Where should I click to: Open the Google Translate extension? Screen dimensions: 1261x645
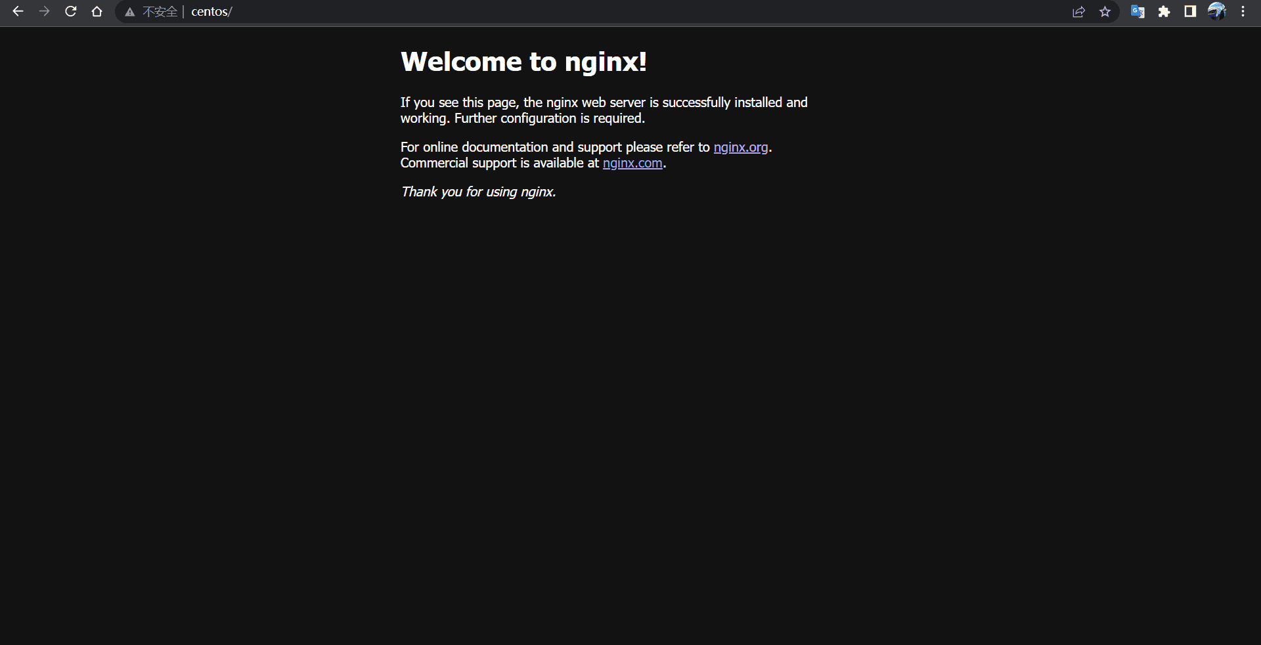[1138, 12]
